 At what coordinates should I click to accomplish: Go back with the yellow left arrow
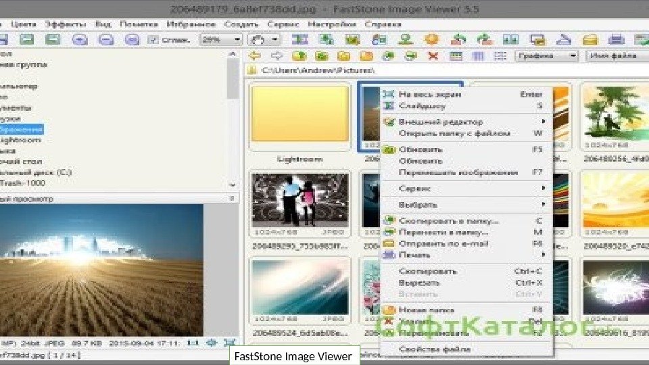255,55
